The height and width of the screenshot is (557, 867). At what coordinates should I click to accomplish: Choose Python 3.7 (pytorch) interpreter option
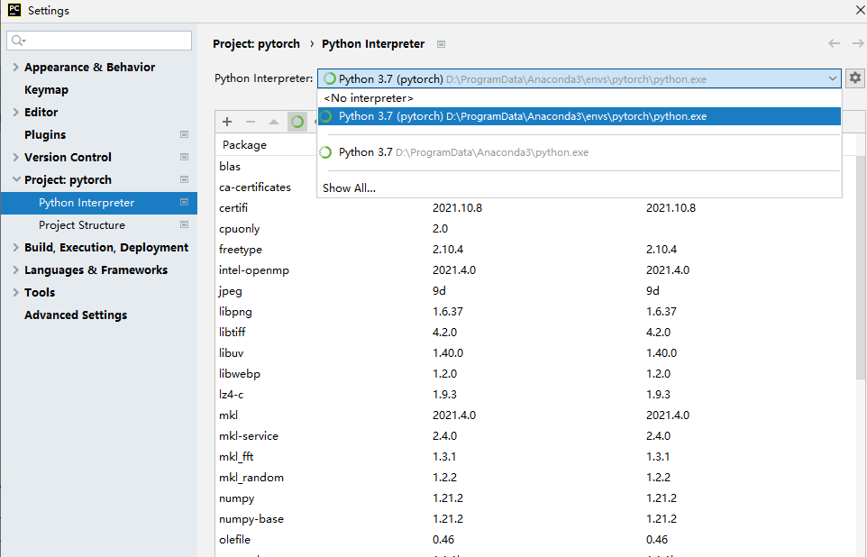579,116
